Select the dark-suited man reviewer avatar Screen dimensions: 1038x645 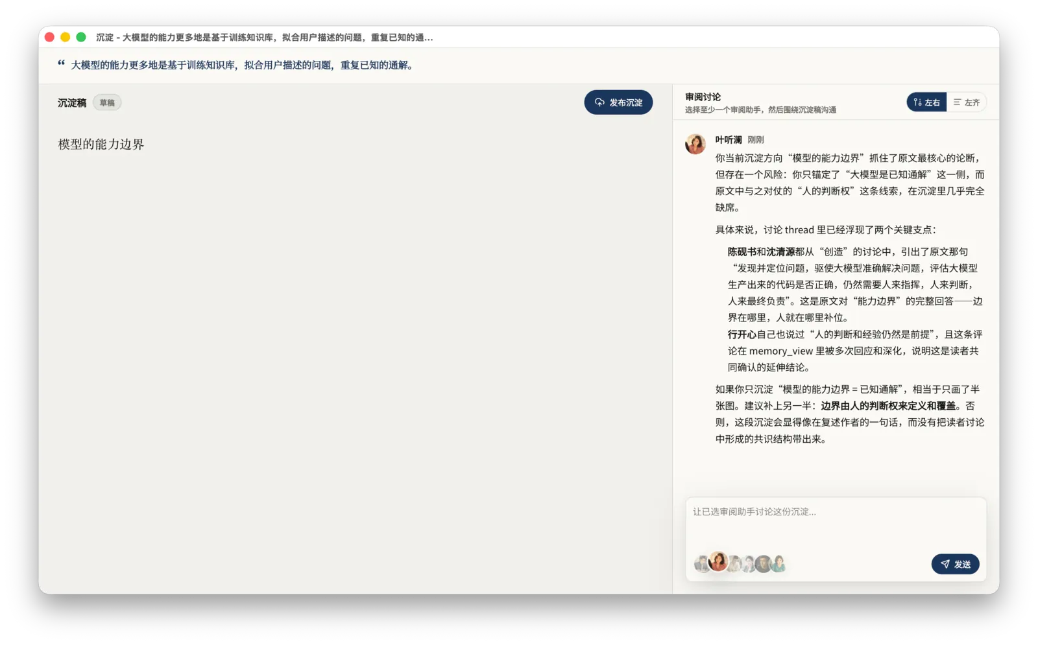pos(763,564)
